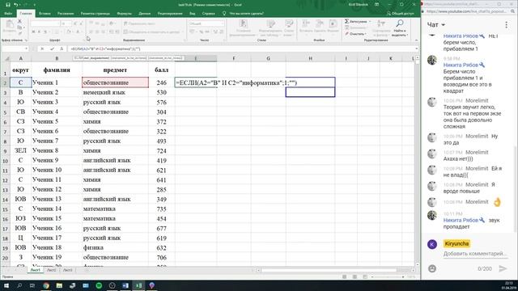Screen dimensions: 518x291
Task: Click the 'Добавить комментарий' chat input
Action: [x=475, y=253]
